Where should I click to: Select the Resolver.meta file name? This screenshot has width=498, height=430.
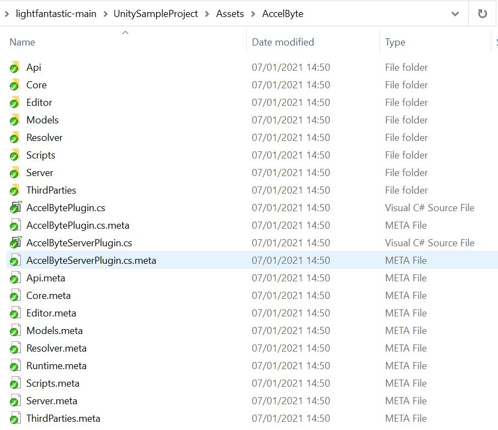tap(56, 348)
